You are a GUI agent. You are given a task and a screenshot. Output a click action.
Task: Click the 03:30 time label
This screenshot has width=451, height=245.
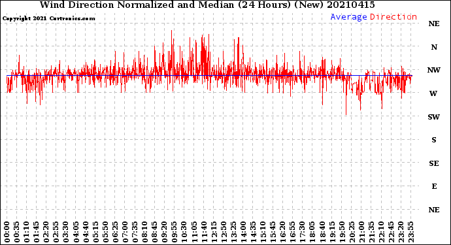coord(66,232)
